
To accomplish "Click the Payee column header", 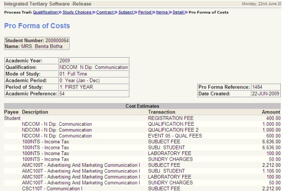I will [x=11, y=112].
